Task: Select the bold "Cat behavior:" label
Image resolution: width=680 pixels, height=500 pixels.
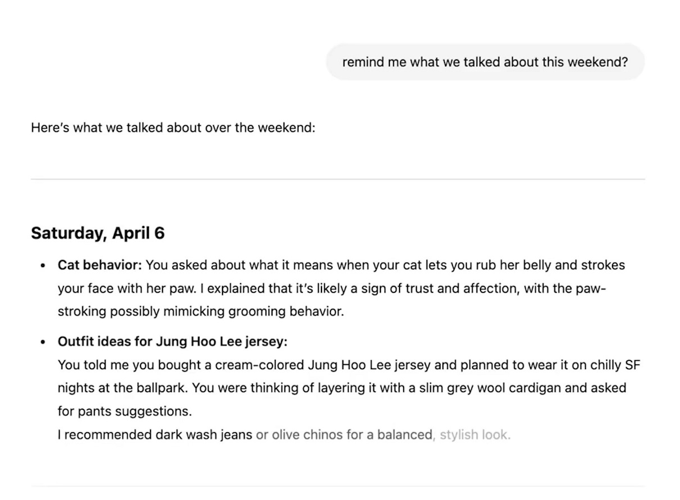Action: tap(99, 265)
